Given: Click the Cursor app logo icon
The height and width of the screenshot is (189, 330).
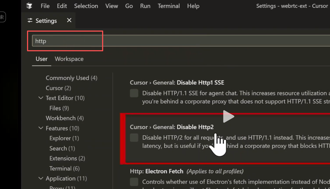Looking at the screenshot, I should (29, 6).
